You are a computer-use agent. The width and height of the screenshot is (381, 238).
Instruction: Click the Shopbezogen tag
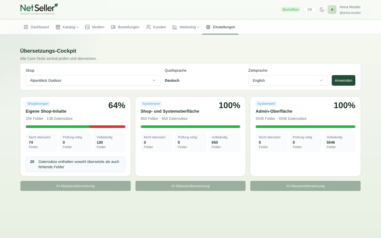coord(38,104)
